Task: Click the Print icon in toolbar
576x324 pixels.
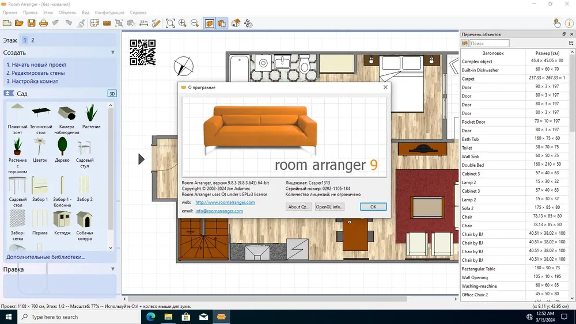Action: pos(43,23)
